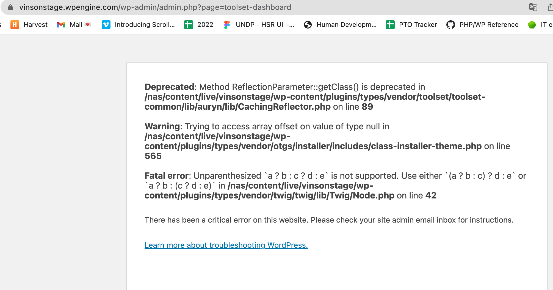Click the PHP/WP Reference bookmark label

(489, 25)
